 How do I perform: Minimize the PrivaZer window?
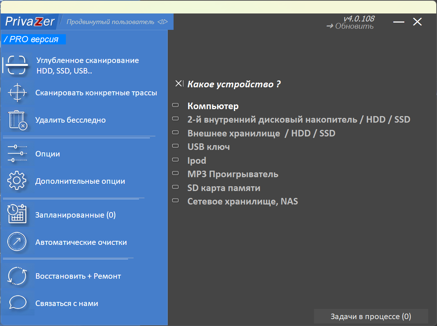pos(399,22)
